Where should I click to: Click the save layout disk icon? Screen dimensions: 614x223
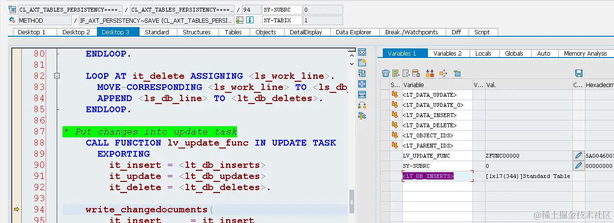tap(579, 74)
